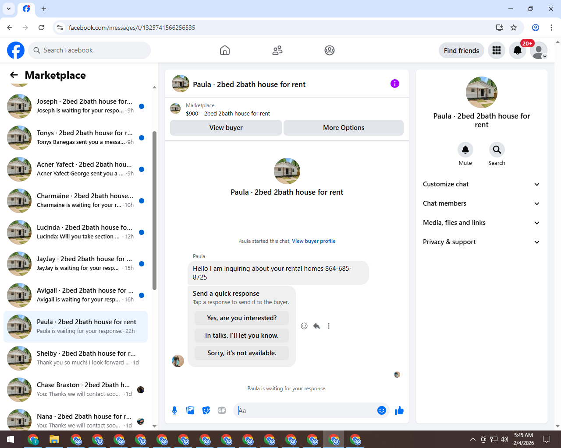Open Chrome three-dot menu
The width and height of the screenshot is (561, 448).
point(551,28)
